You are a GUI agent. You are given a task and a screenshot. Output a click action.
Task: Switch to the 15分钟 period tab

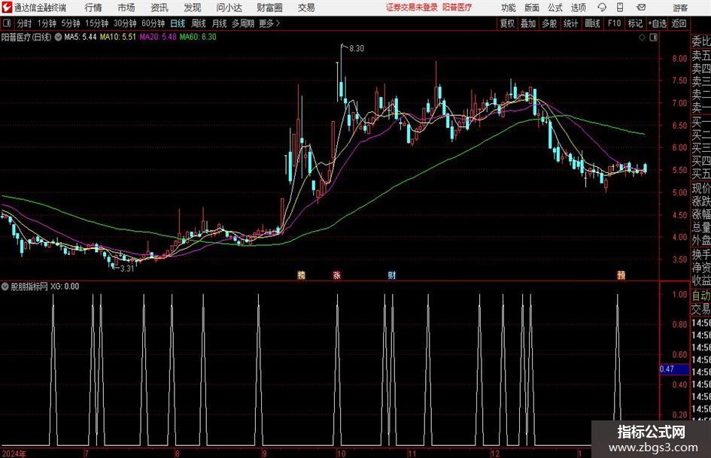[x=96, y=23]
